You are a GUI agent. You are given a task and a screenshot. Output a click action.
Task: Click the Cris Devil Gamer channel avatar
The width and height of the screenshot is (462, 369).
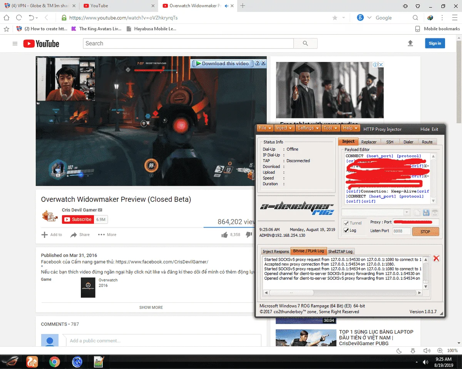tap(50, 216)
